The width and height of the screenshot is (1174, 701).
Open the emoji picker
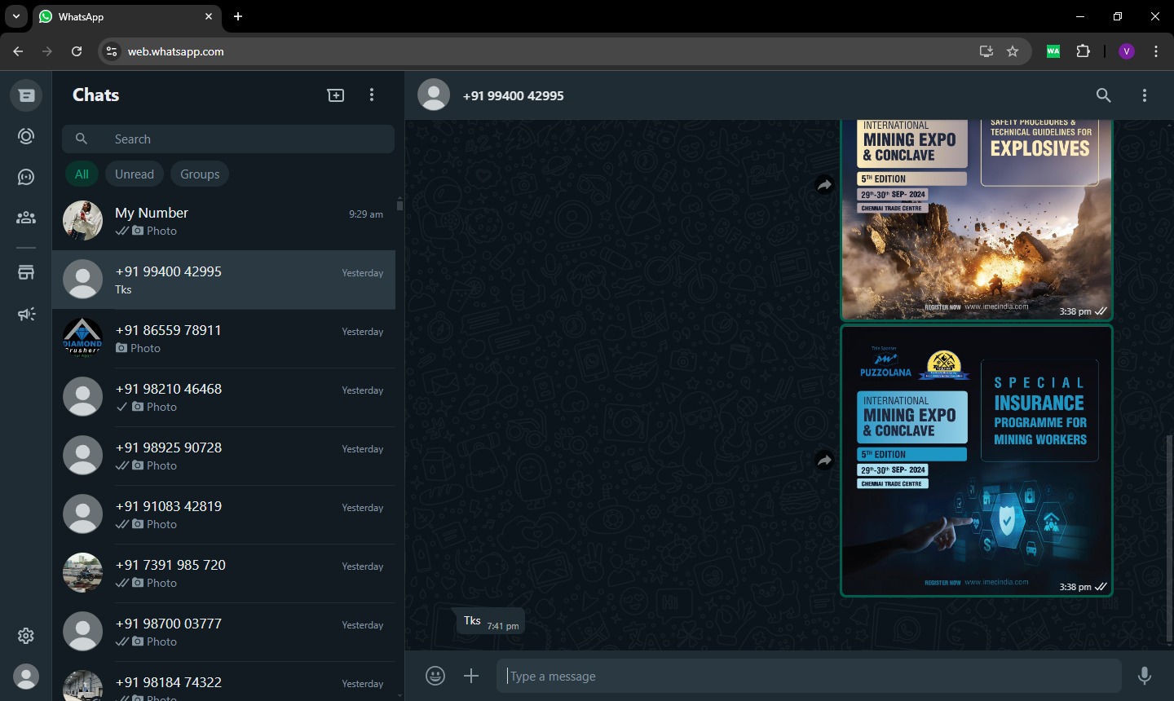coord(435,676)
